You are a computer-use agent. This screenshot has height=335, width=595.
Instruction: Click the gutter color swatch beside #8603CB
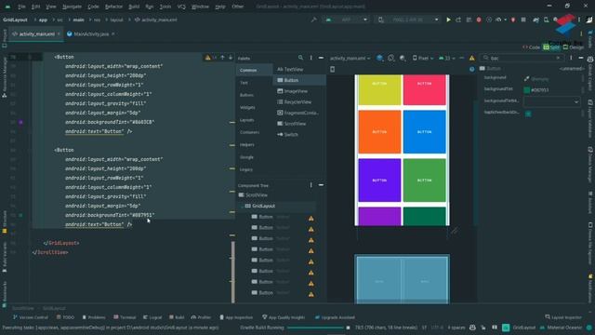point(20,122)
